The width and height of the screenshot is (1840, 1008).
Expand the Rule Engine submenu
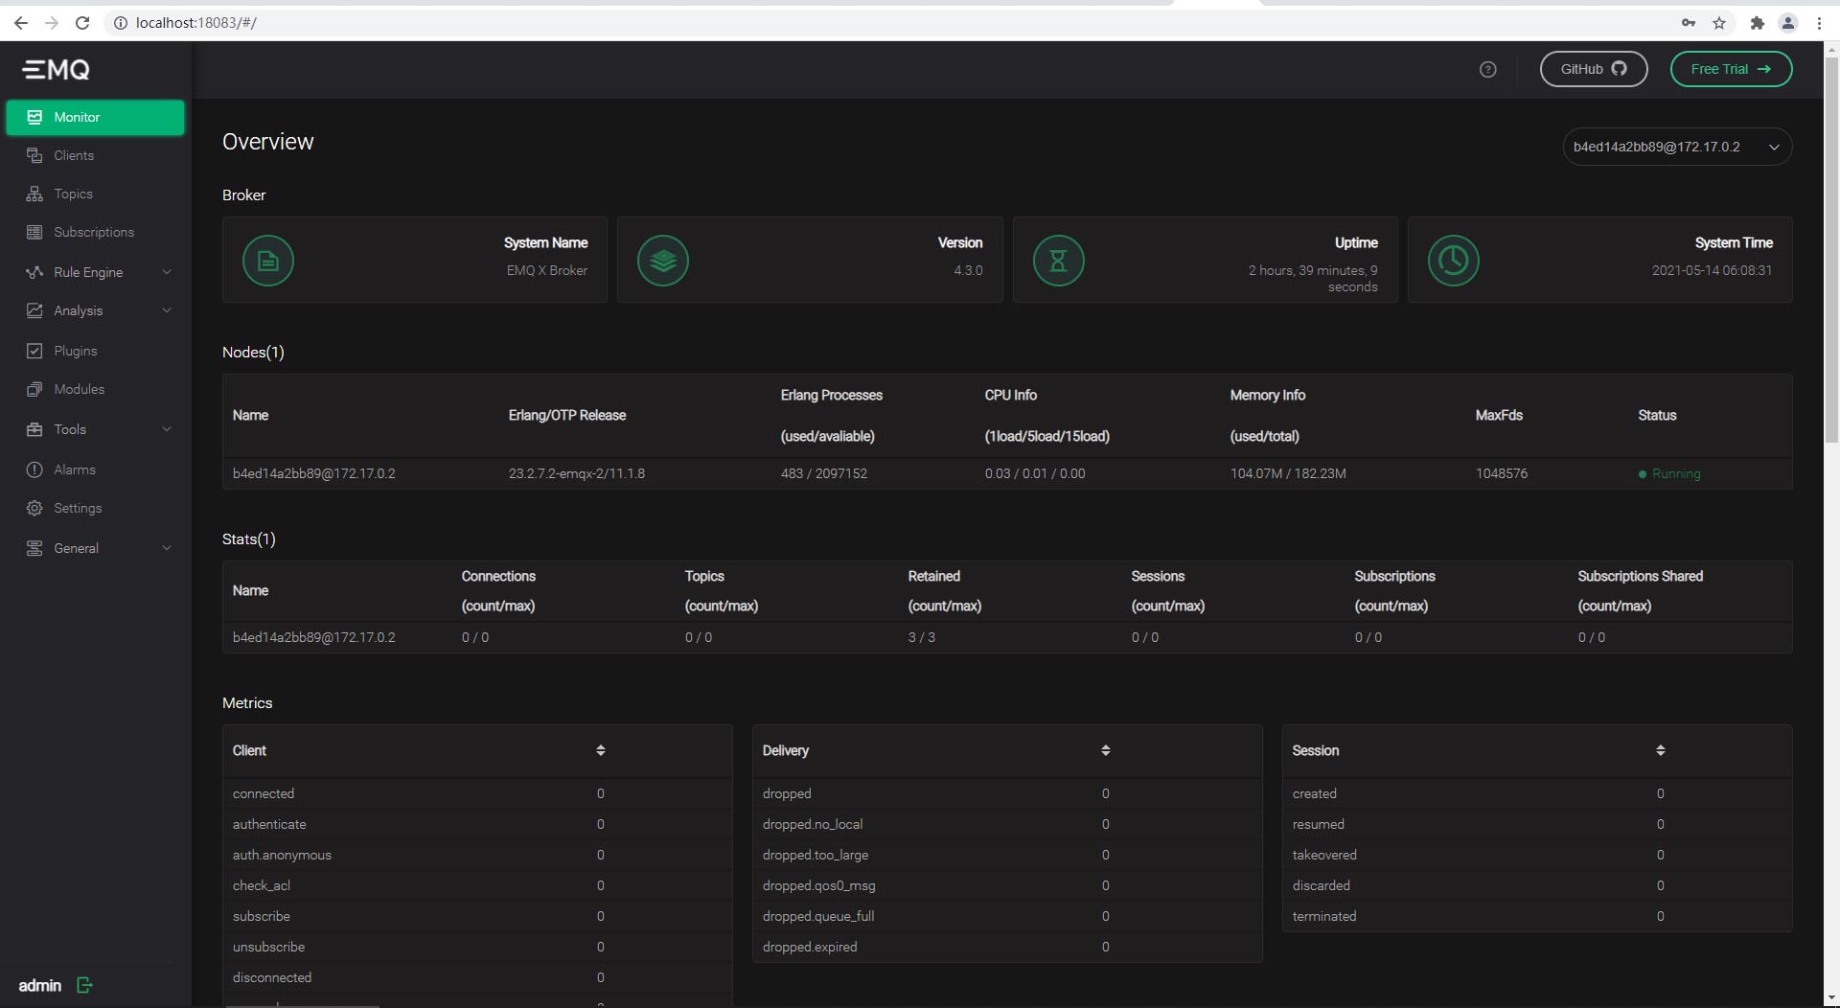(167, 272)
